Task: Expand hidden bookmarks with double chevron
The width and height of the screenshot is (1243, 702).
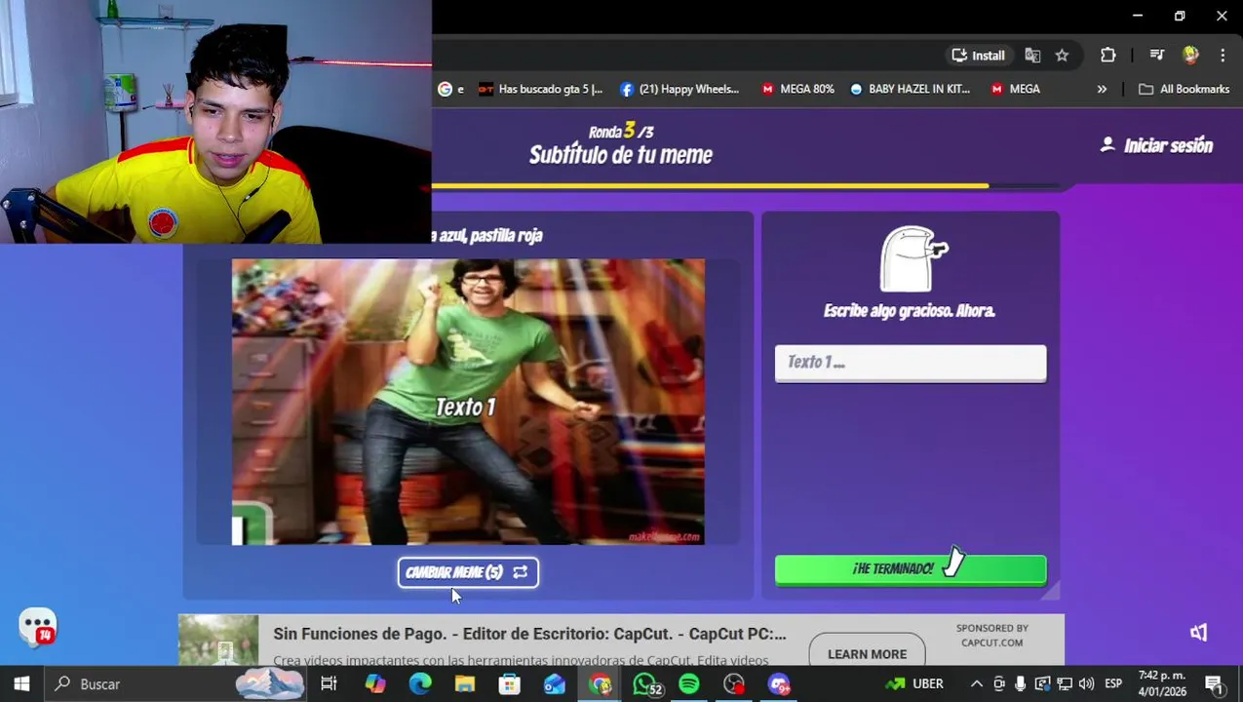Action: (x=1102, y=89)
